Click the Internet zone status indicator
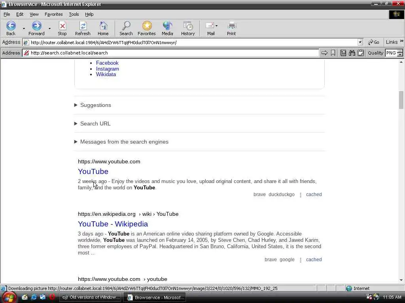405x303 pixels. (x=358, y=288)
